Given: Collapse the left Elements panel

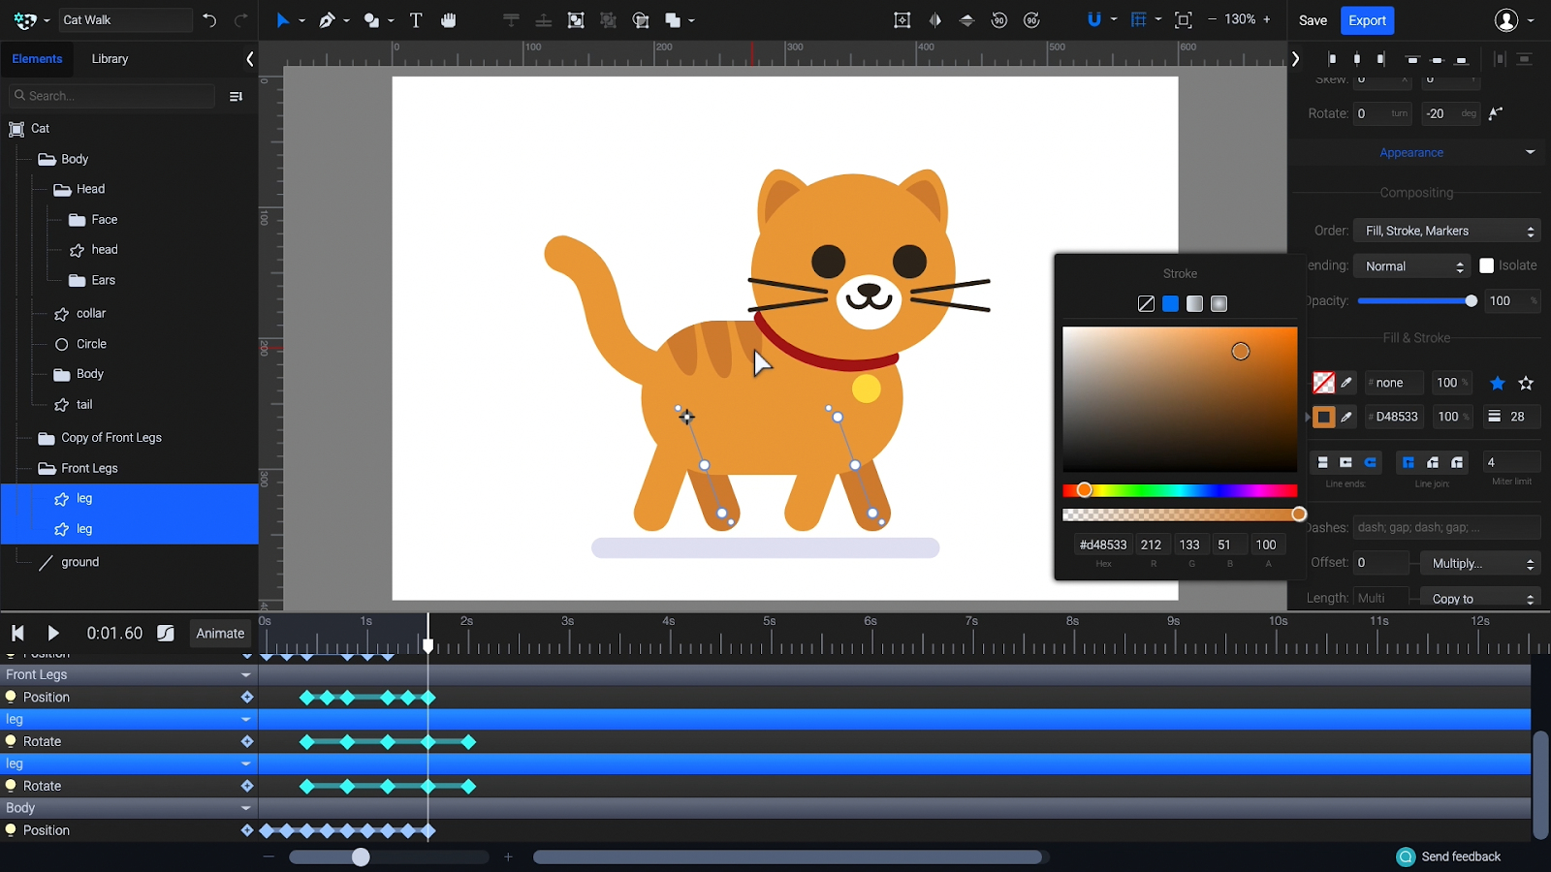Looking at the screenshot, I should point(250,59).
